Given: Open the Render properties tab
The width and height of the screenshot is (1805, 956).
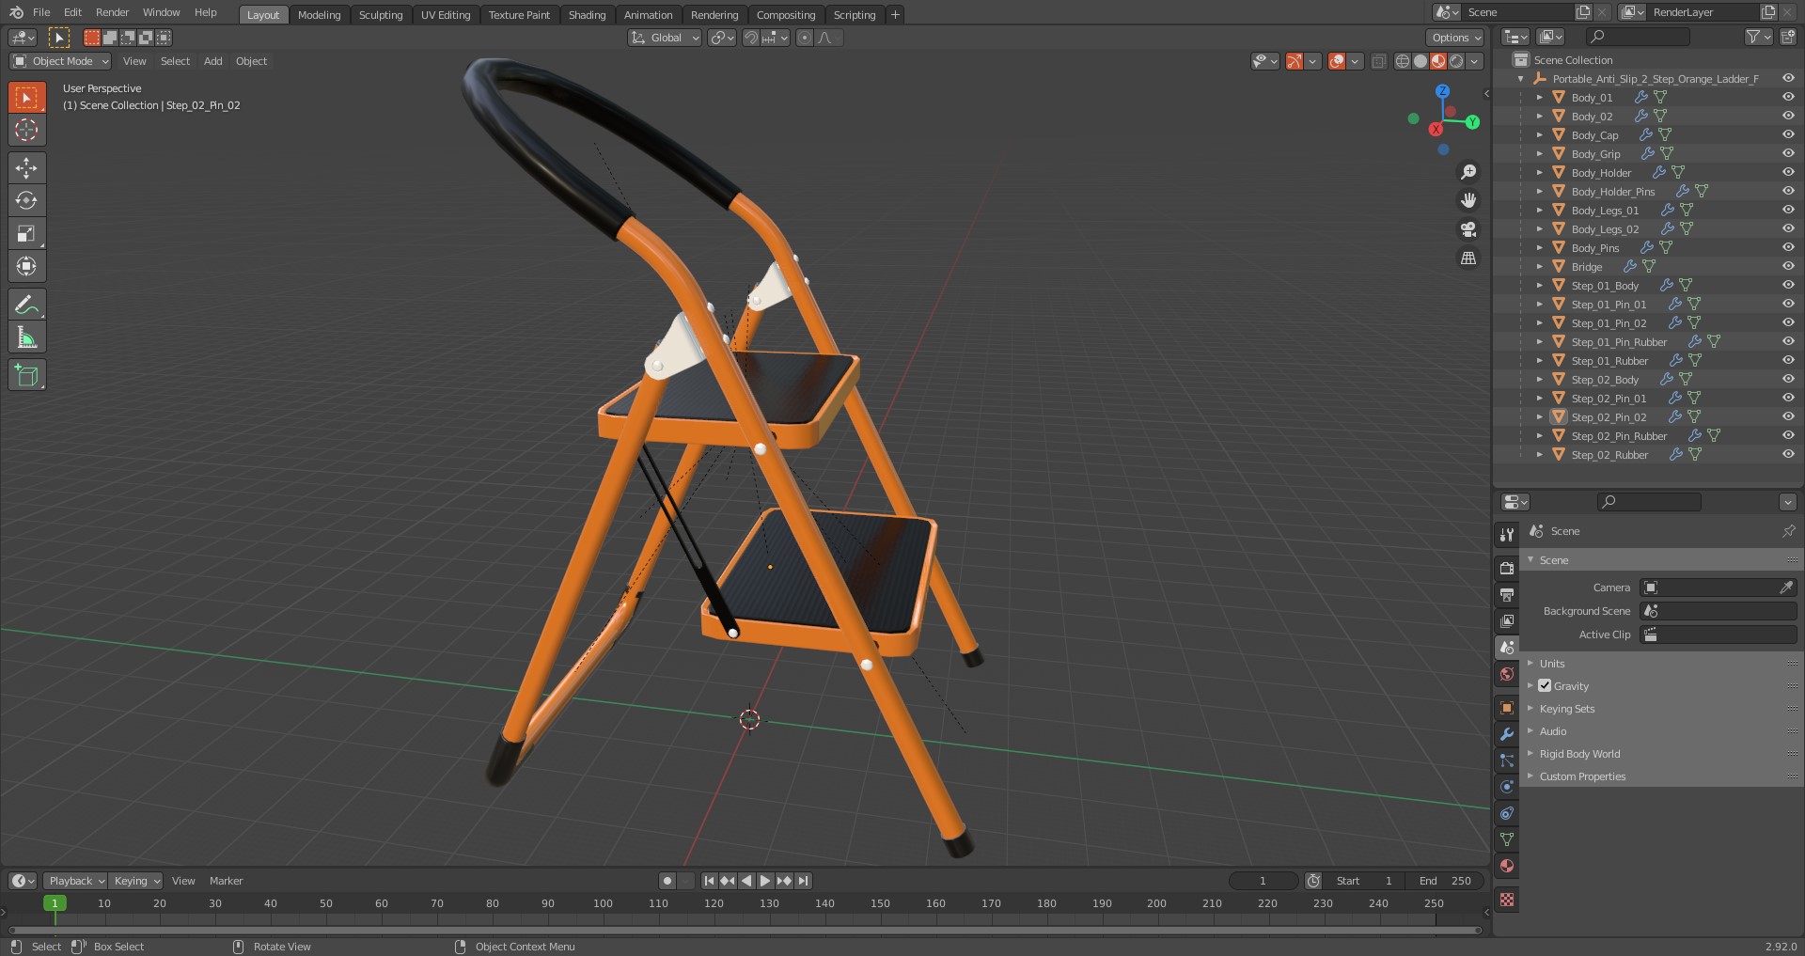Looking at the screenshot, I should tap(1507, 568).
